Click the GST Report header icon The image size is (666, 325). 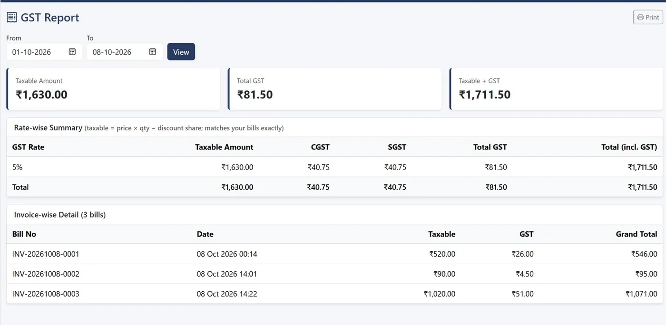click(12, 18)
